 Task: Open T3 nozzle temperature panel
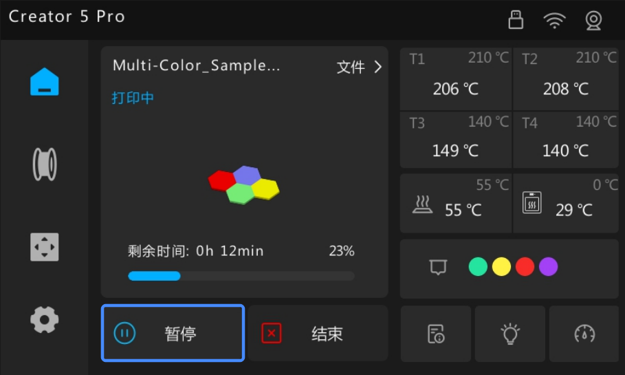pyautogui.click(x=456, y=140)
